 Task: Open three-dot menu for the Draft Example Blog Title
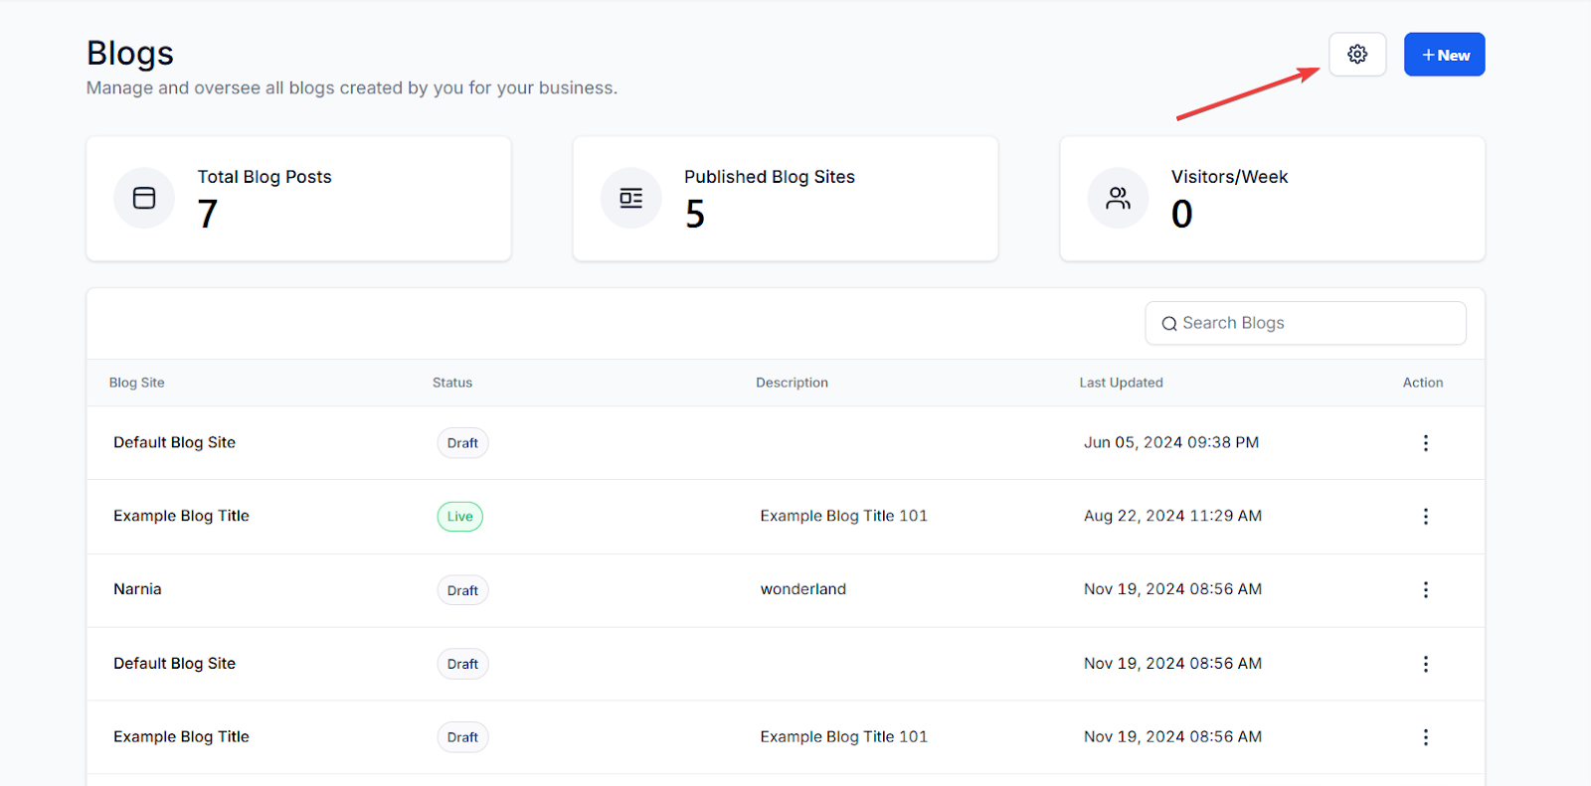point(1425,737)
